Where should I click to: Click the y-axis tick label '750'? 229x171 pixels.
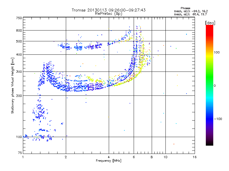19,18
